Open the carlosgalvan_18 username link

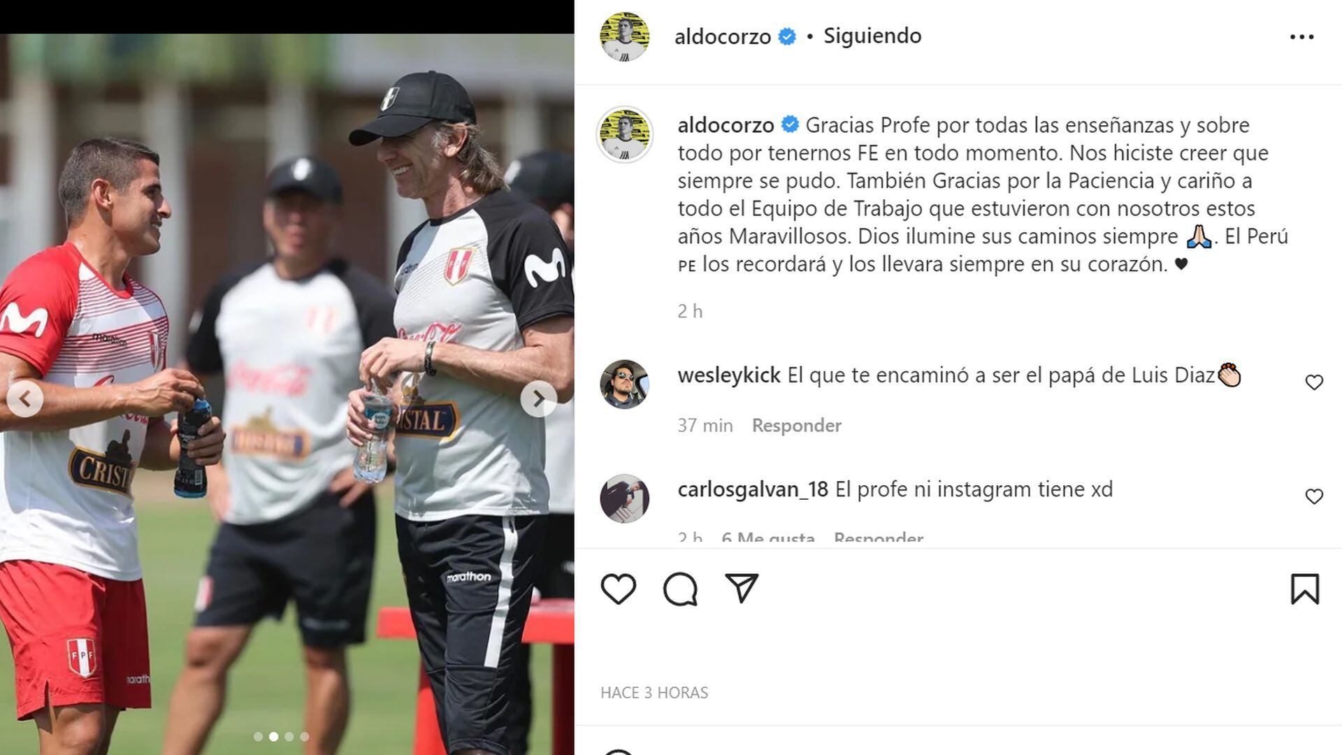[753, 489]
